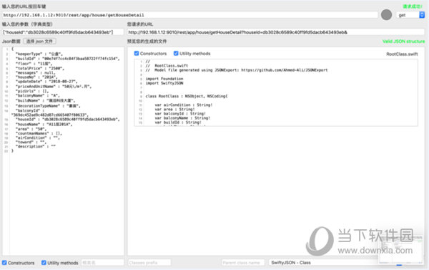The image size is (429, 270).
Task: Click the root class name field in the bottom bar
Action: 102,263
